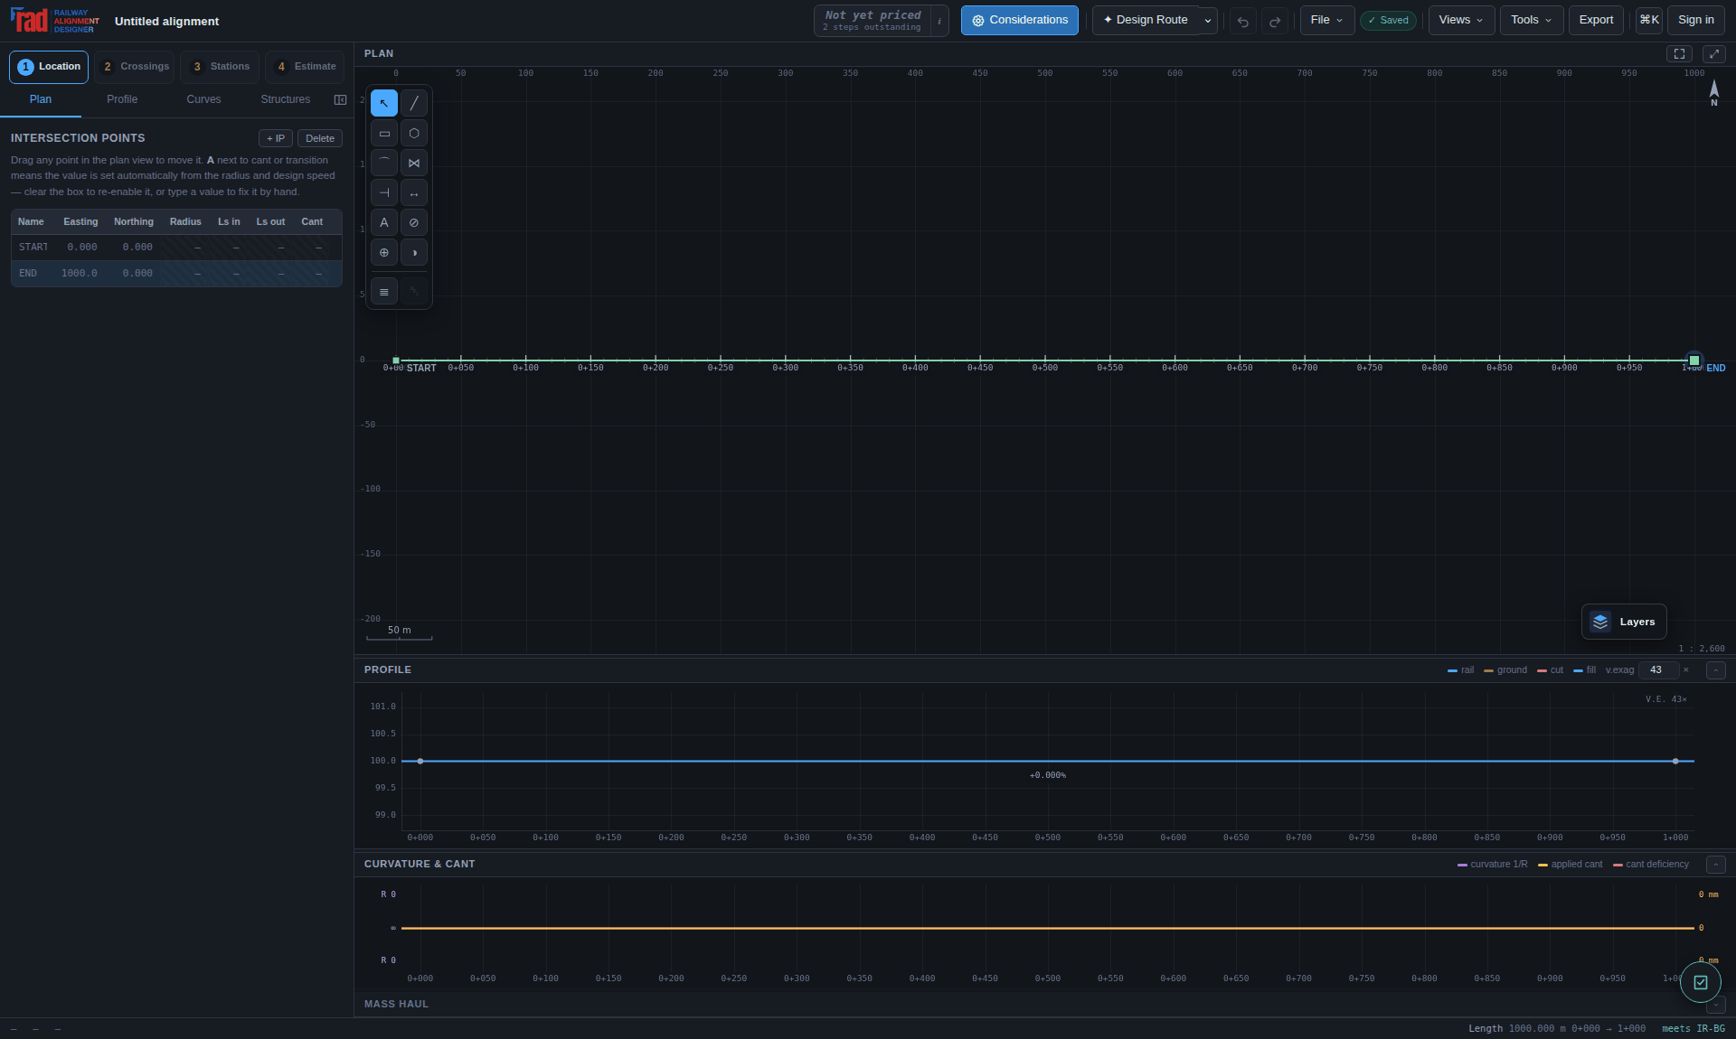Click the v.exag value field
This screenshot has height=1039, width=1736.
point(1658,670)
